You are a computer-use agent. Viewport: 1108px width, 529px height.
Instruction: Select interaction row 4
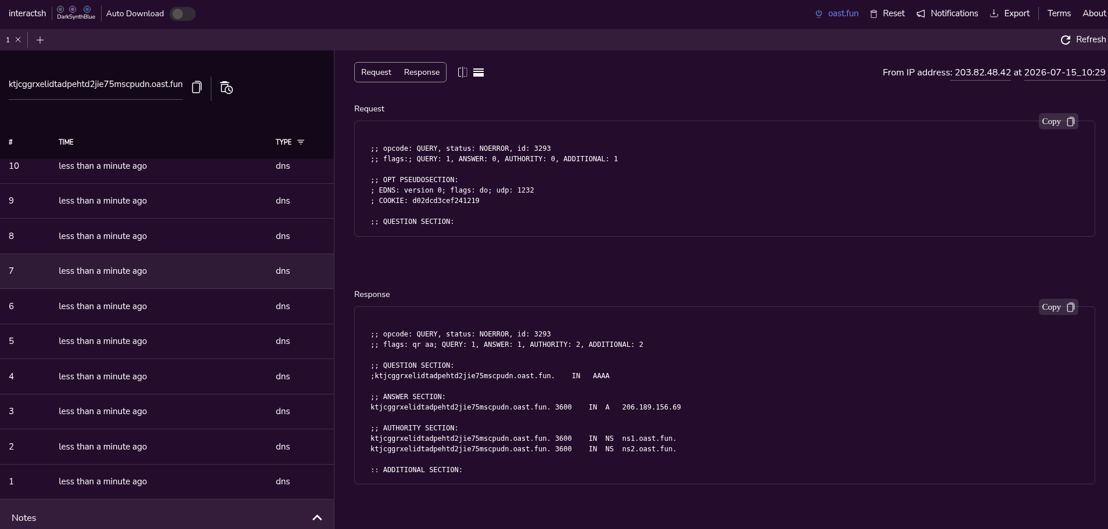[x=167, y=376]
